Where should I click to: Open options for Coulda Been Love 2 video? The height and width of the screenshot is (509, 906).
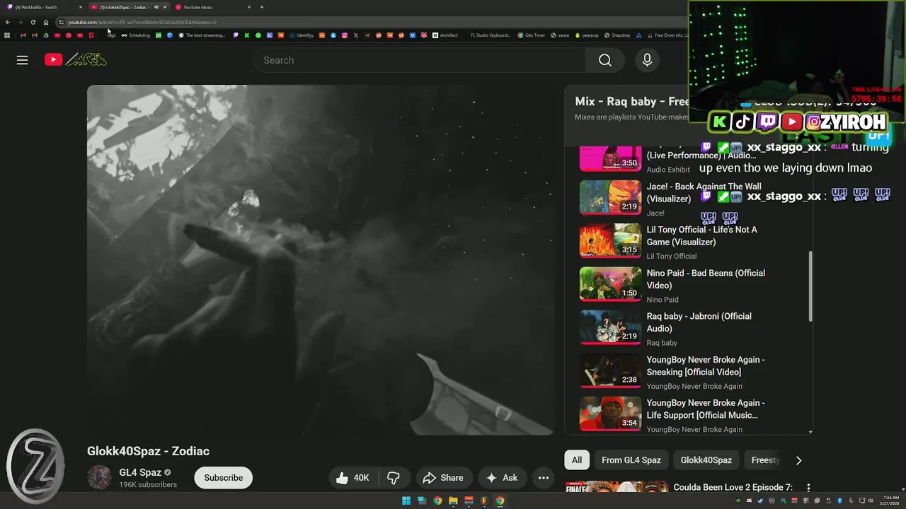coord(808,488)
